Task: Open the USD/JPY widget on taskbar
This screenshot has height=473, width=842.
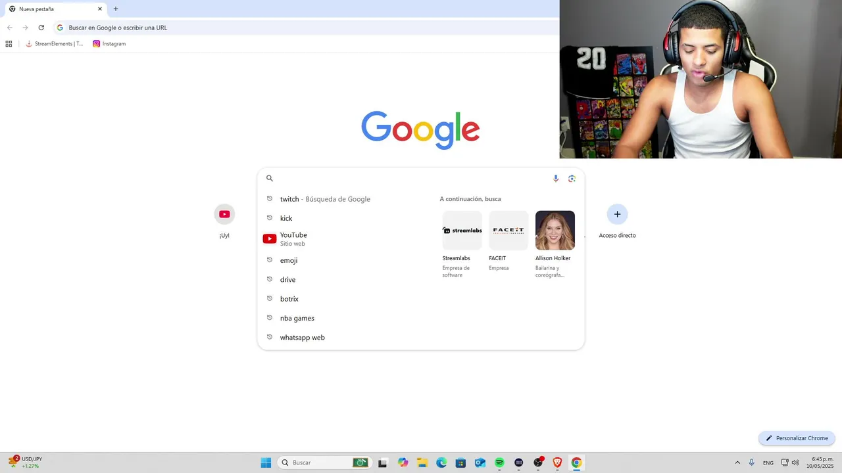Action: 25,462
